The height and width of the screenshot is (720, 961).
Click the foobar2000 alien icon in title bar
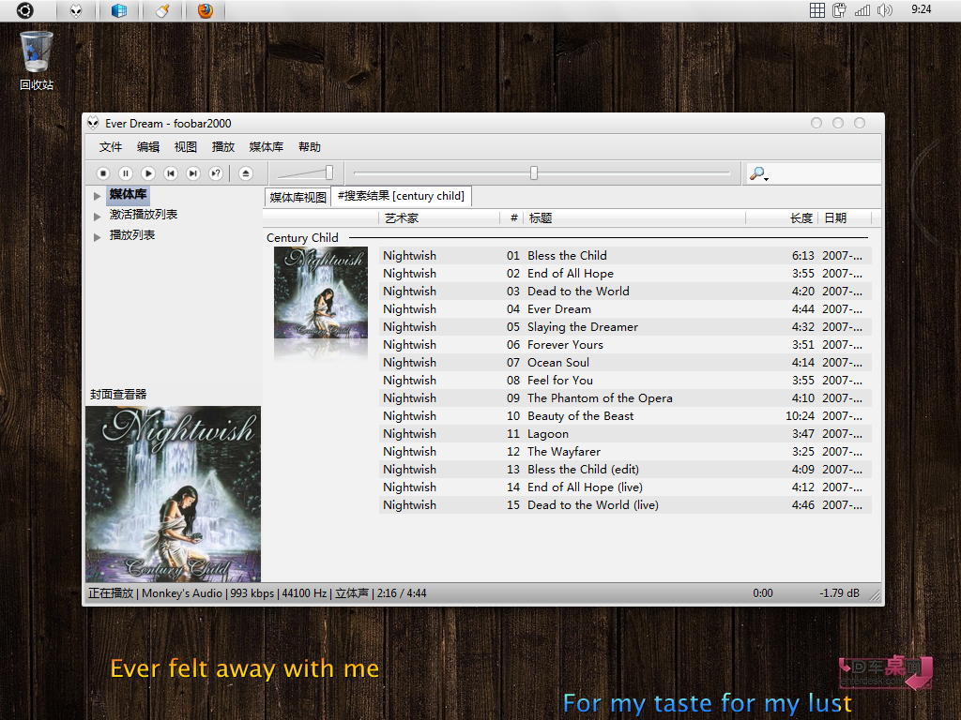(x=93, y=123)
